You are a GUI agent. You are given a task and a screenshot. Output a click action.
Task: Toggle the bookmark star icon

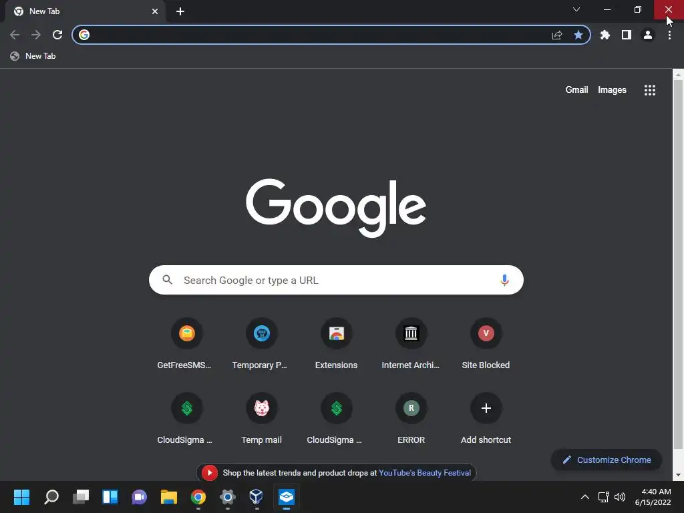point(578,35)
